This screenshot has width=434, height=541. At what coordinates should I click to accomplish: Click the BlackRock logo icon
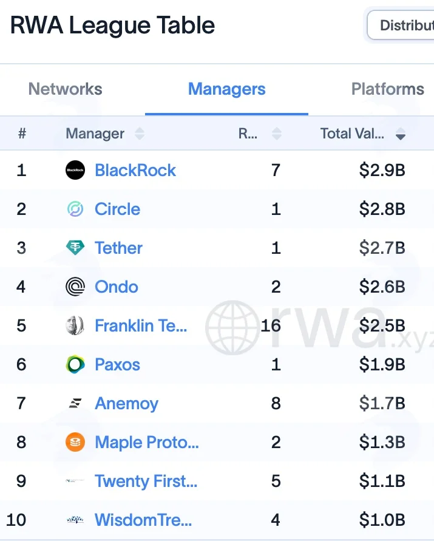point(75,170)
